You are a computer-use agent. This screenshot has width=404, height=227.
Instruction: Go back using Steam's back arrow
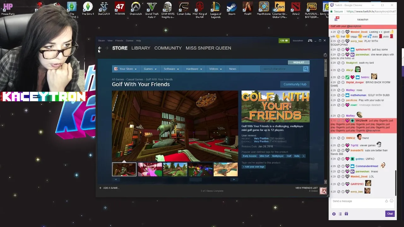[x=100, y=48]
